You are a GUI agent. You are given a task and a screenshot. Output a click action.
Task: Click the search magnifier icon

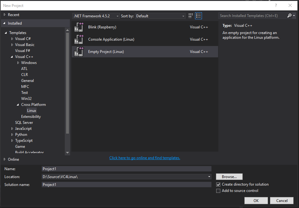tap(289, 15)
